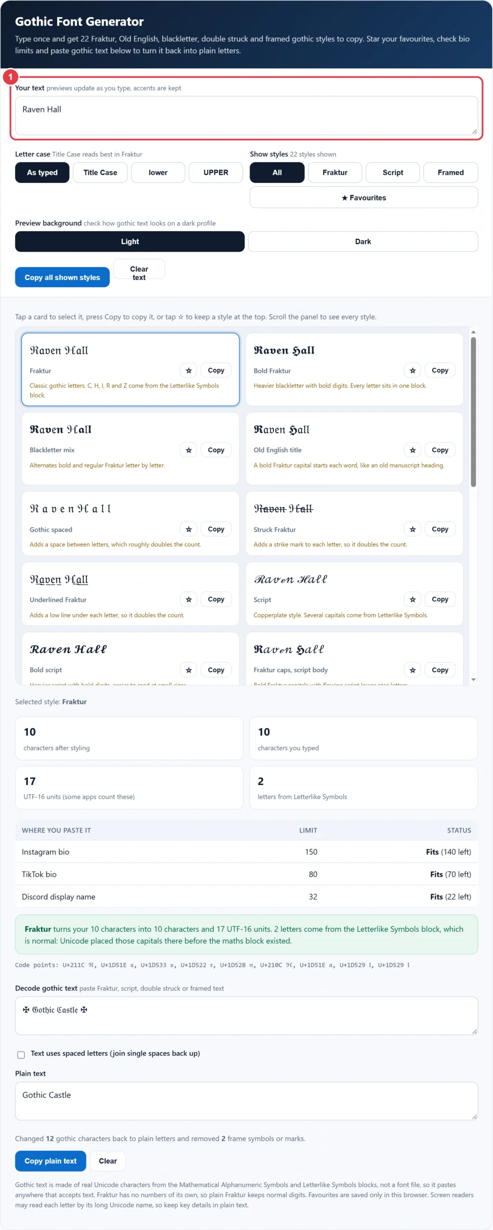Select Title Case letter option
The width and height of the screenshot is (493, 1230).
tap(100, 172)
